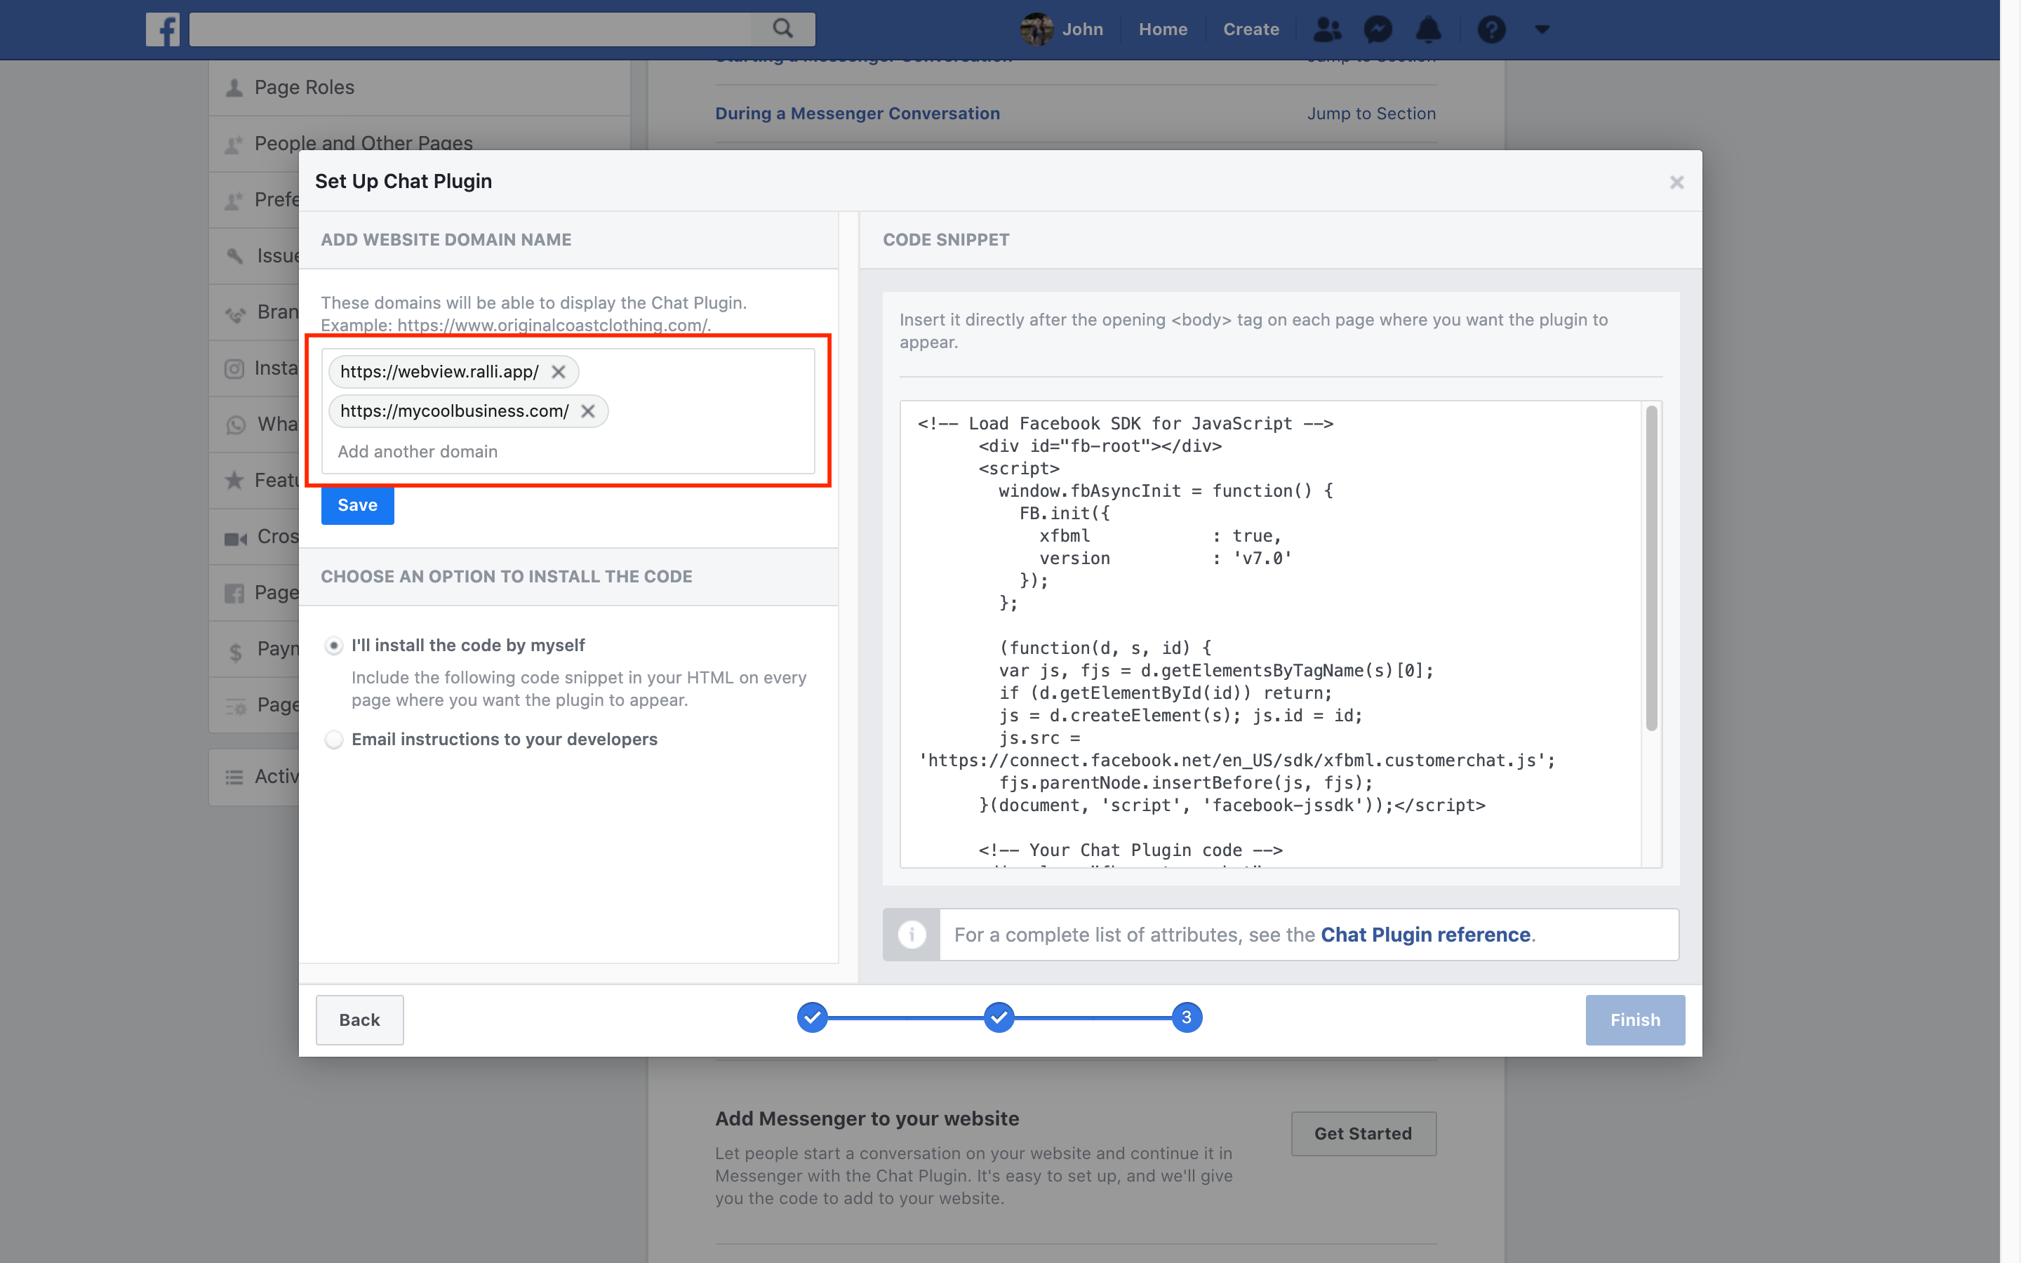Click the Page Management History icon
The image size is (2021, 1263).
tap(236, 707)
